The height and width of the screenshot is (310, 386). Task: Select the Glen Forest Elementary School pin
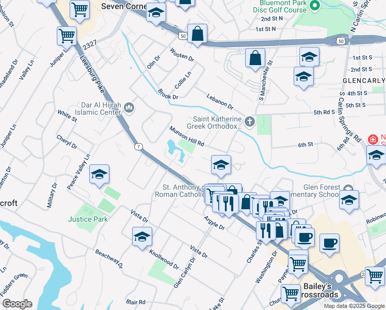pos(348,188)
